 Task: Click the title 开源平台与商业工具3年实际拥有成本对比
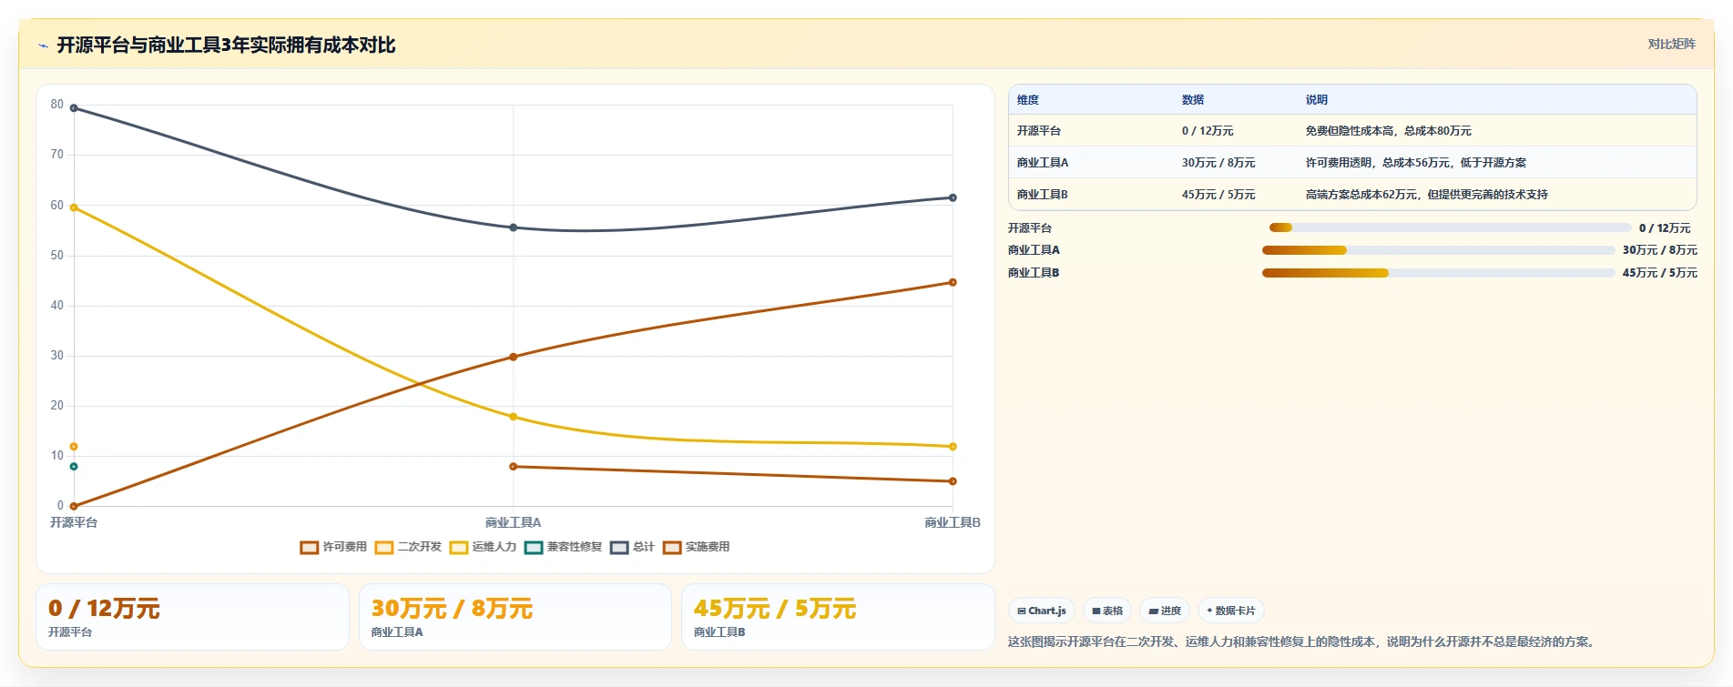[x=226, y=45]
